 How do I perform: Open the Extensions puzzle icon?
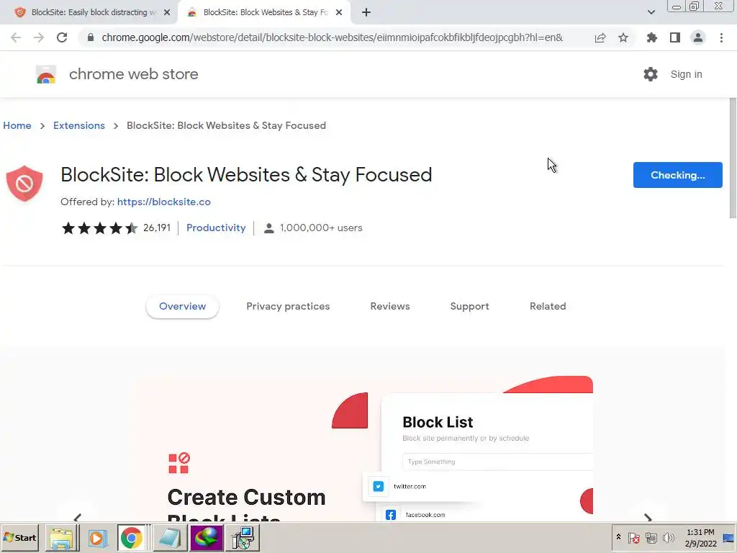point(652,37)
